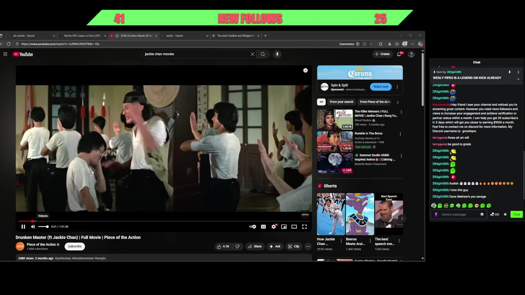Open a new browser tab with plus
This screenshot has height=295, width=525.
[265, 36]
